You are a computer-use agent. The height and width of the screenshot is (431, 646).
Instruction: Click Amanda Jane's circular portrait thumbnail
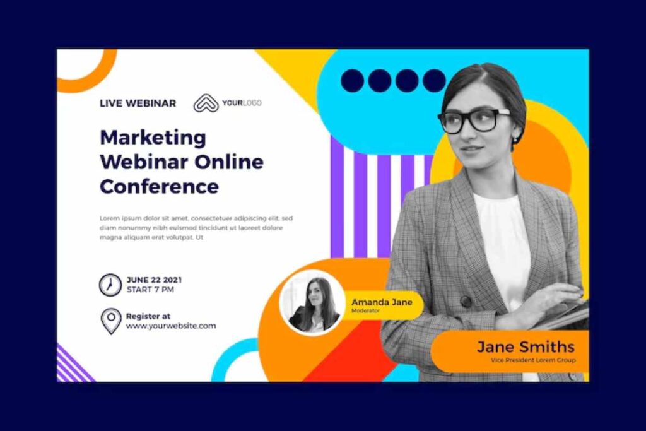(x=313, y=302)
